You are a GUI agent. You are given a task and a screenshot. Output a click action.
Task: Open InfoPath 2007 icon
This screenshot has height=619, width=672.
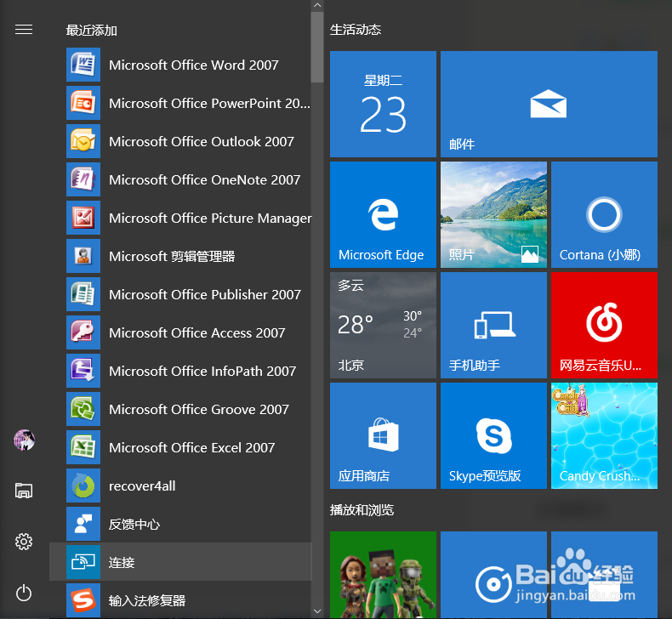[x=83, y=371]
